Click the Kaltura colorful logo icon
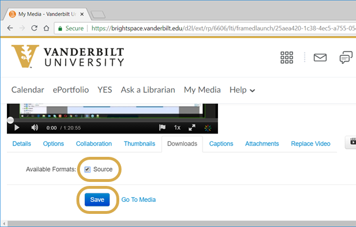 coord(208,128)
